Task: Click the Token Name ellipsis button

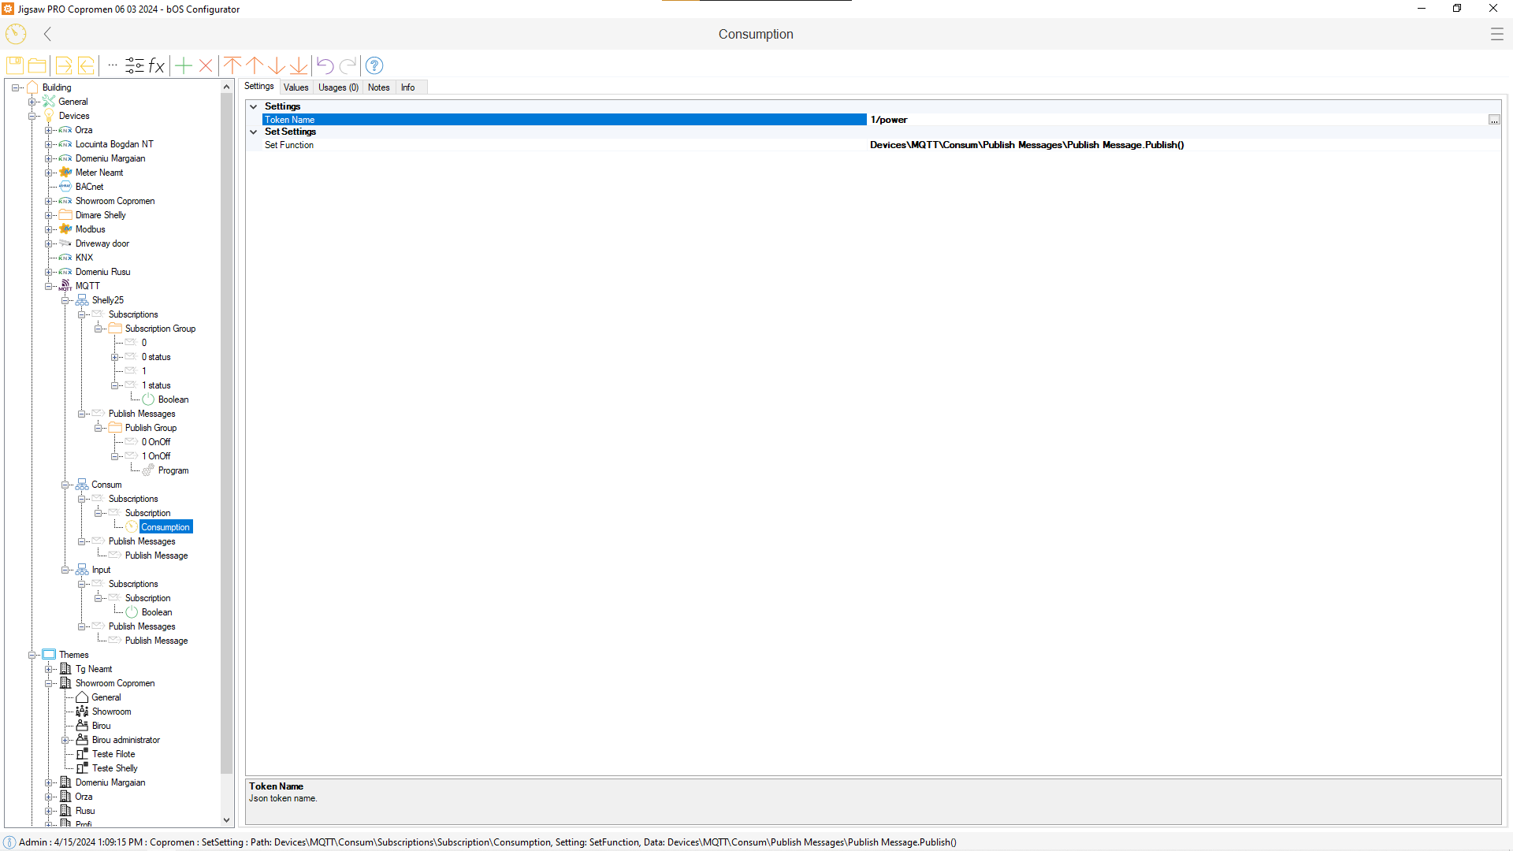Action: 1493,120
